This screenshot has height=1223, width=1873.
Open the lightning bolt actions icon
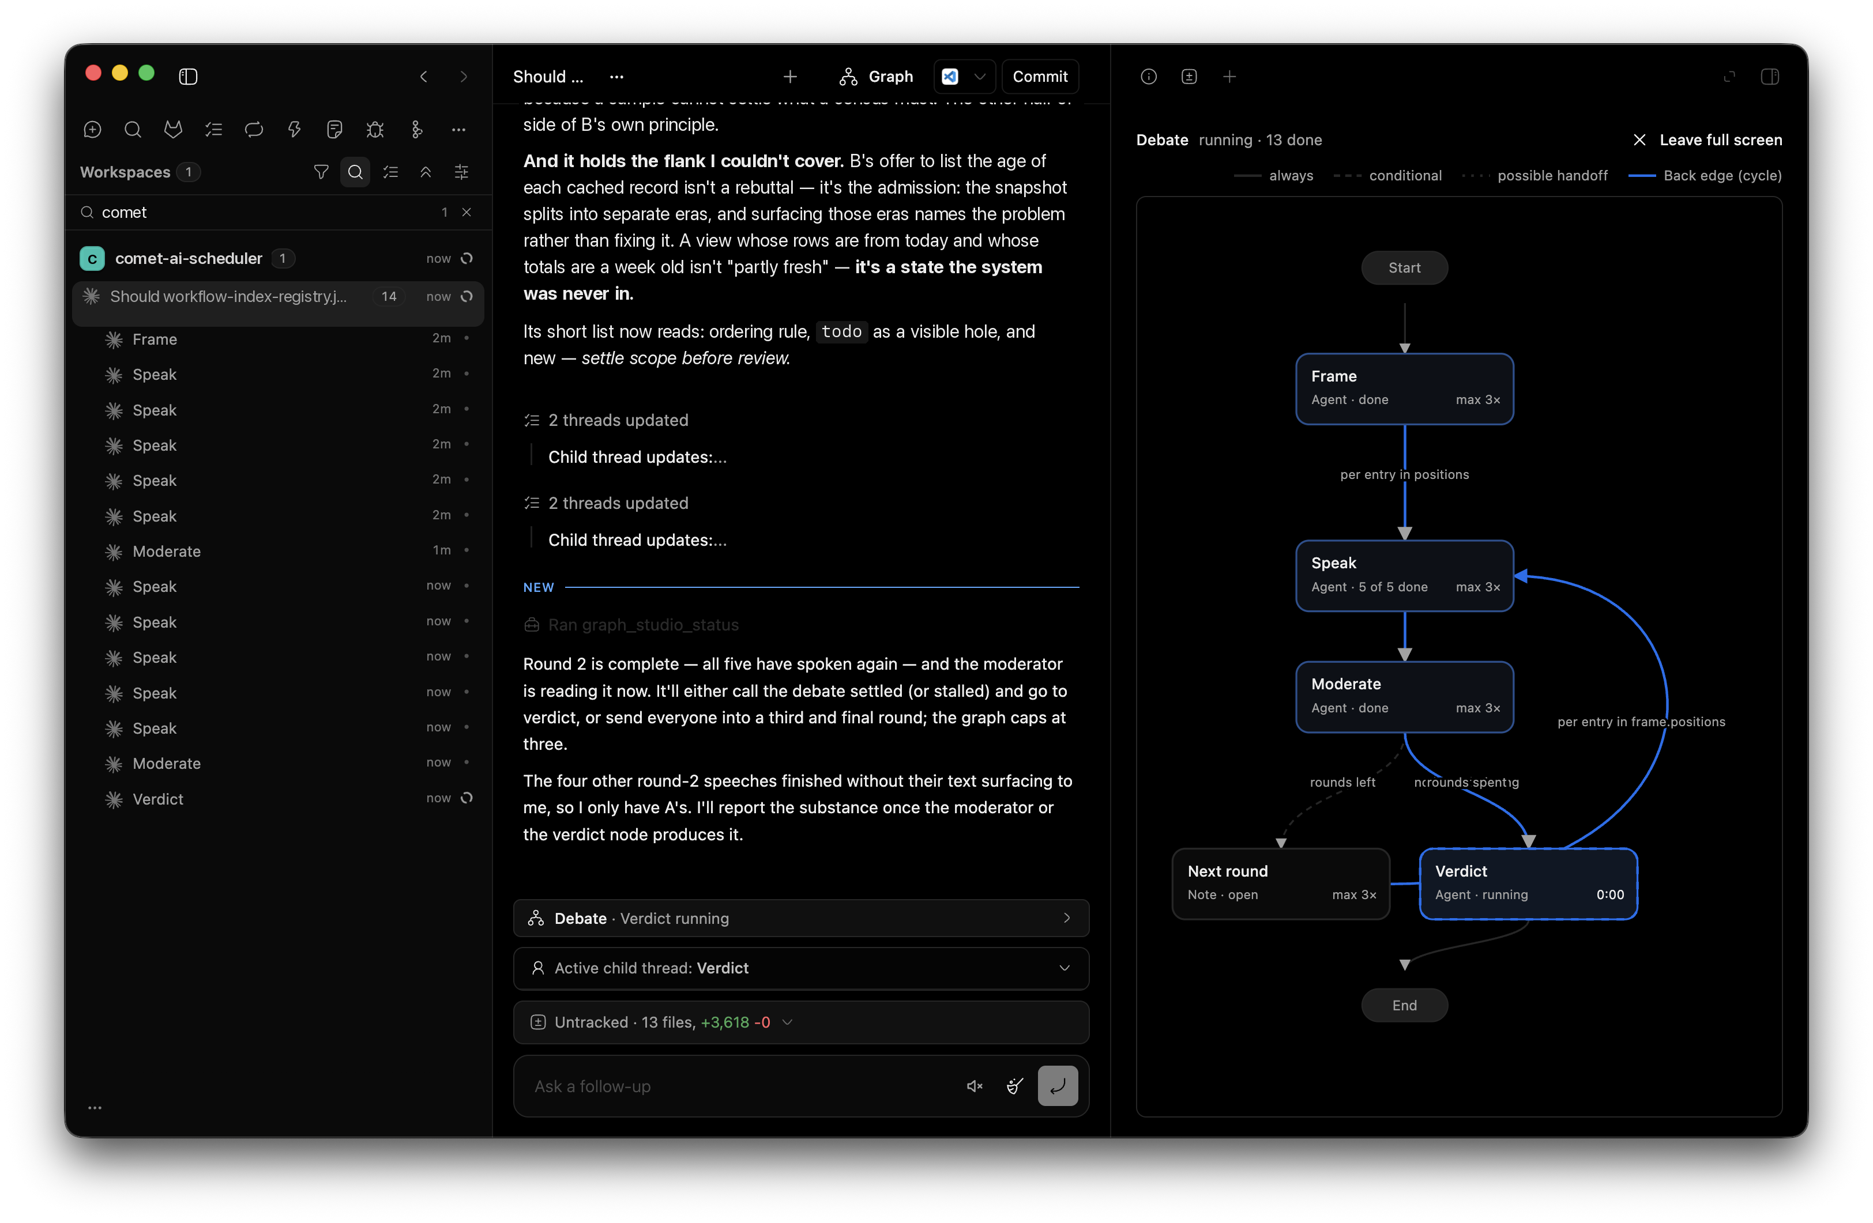(294, 129)
